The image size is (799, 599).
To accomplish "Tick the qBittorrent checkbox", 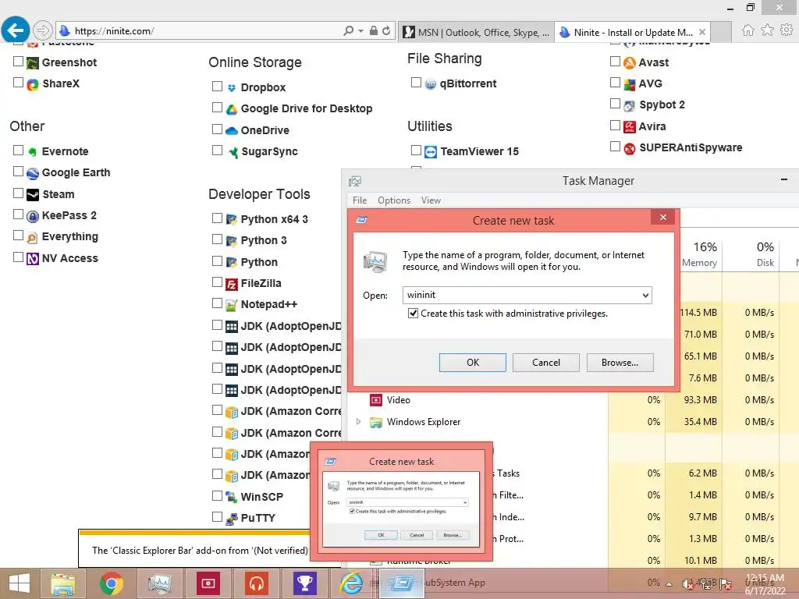I will point(416,82).
